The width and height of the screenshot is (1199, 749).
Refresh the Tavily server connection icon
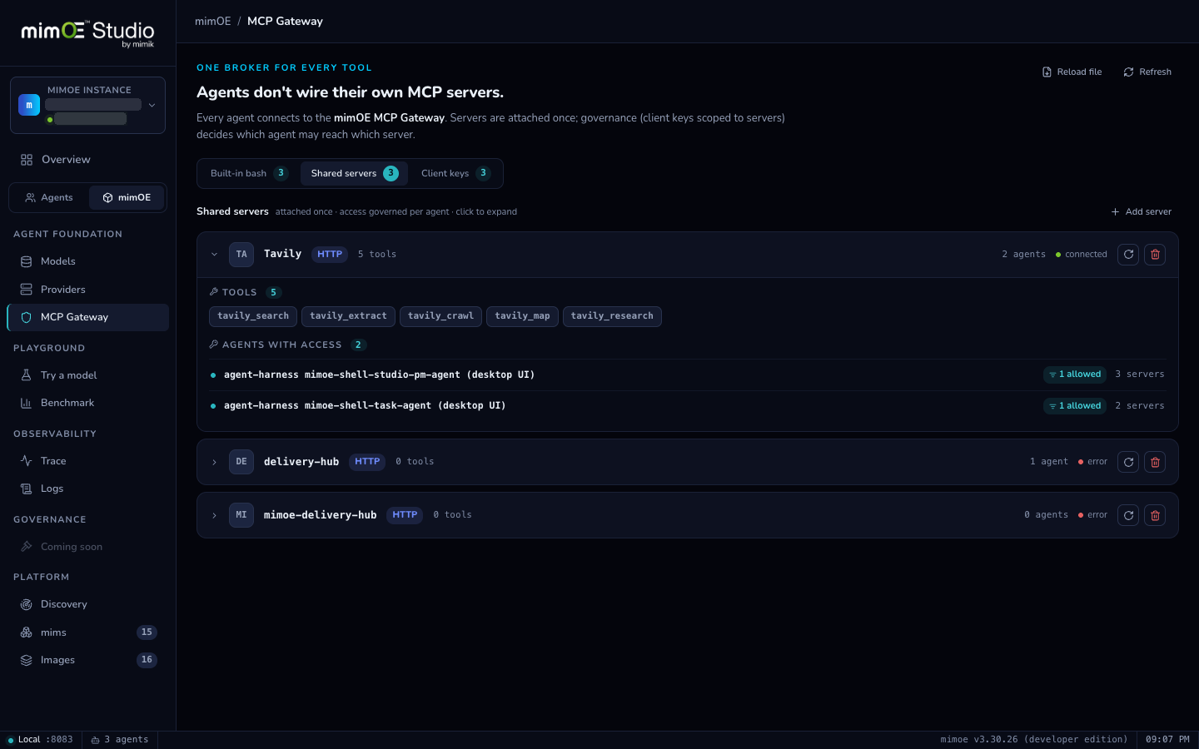[1128, 255]
